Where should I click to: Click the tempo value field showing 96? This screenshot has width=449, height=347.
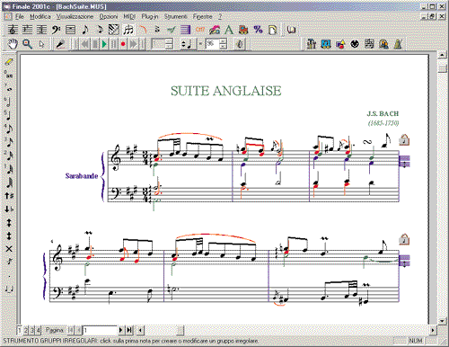(212, 44)
